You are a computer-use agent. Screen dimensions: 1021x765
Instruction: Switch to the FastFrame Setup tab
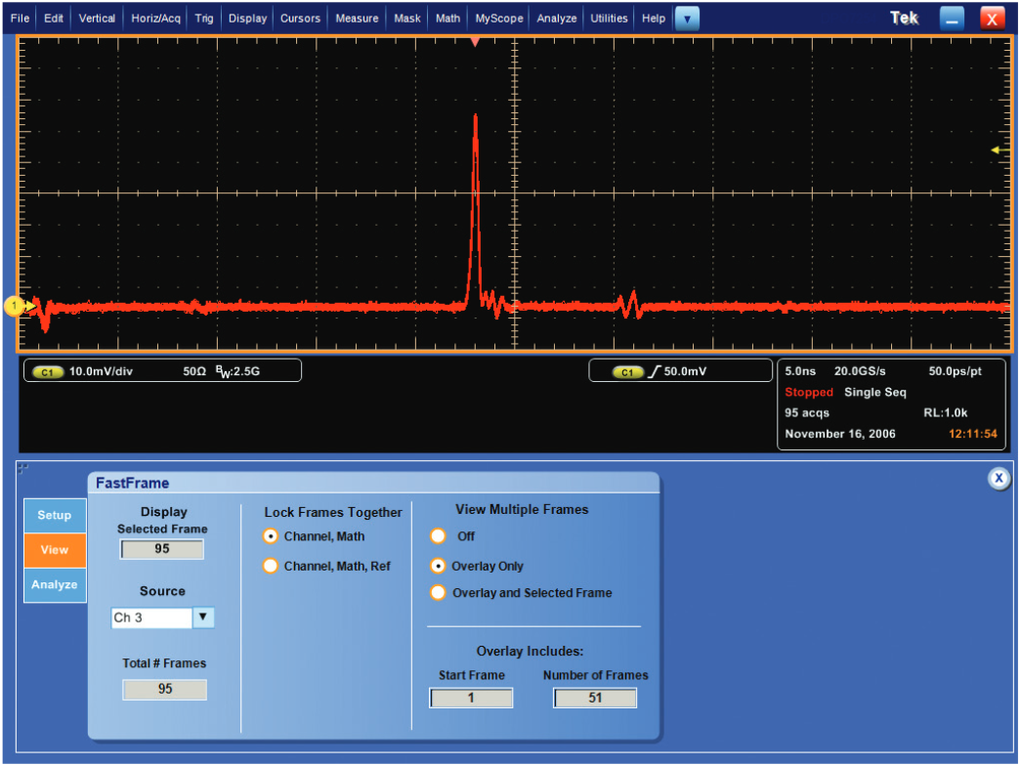[x=54, y=515]
